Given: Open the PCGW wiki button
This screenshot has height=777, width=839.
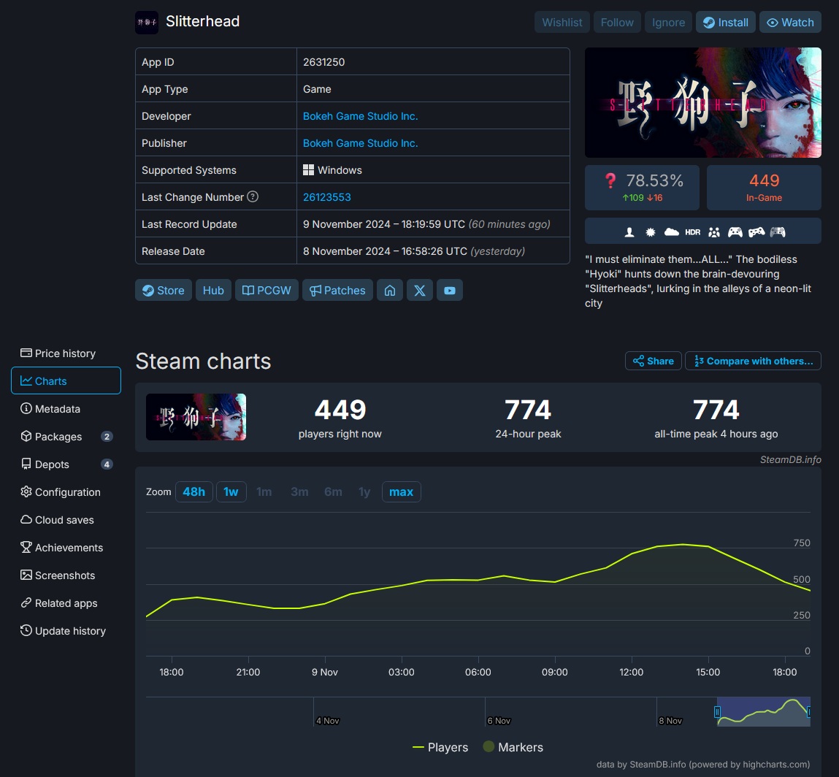Looking at the screenshot, I should (x=267, y=290).
